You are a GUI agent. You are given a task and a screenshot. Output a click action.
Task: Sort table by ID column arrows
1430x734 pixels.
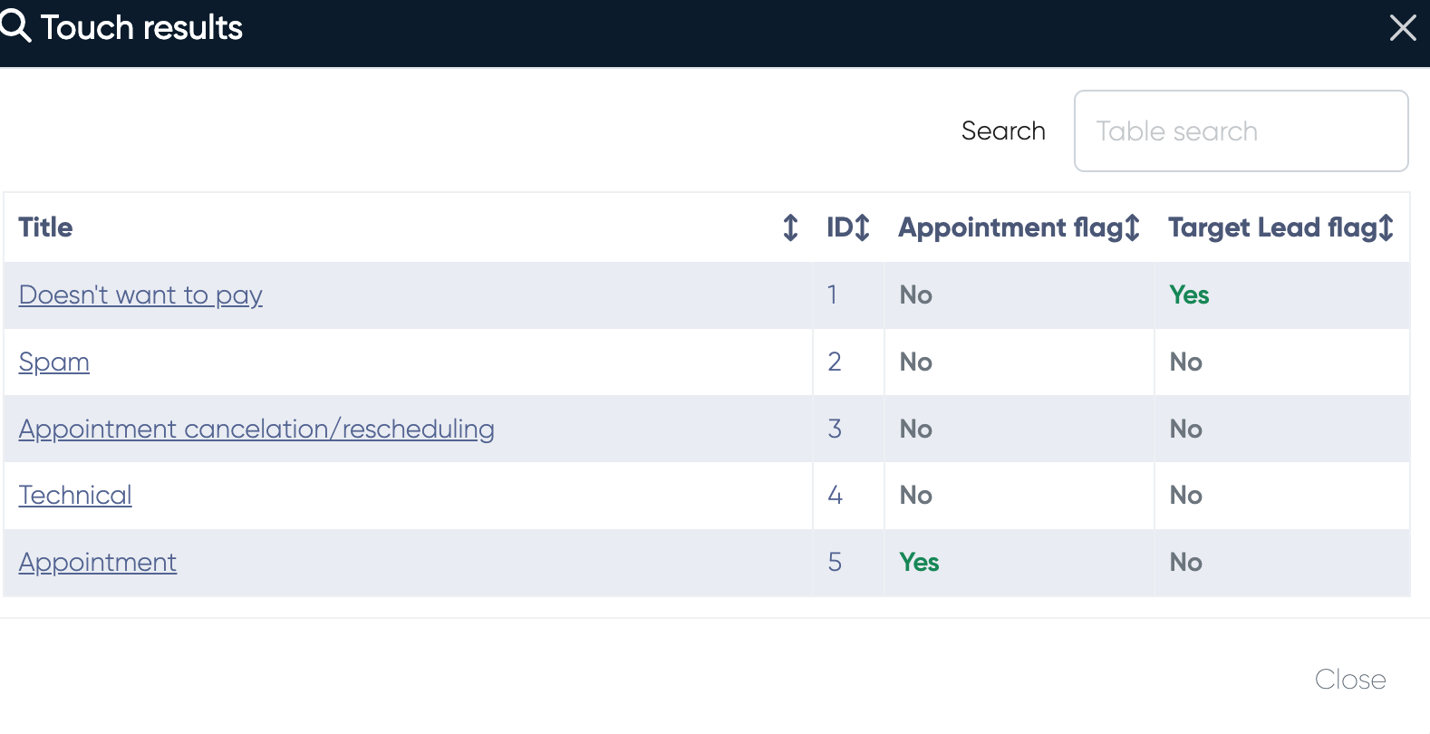(863, 227)
